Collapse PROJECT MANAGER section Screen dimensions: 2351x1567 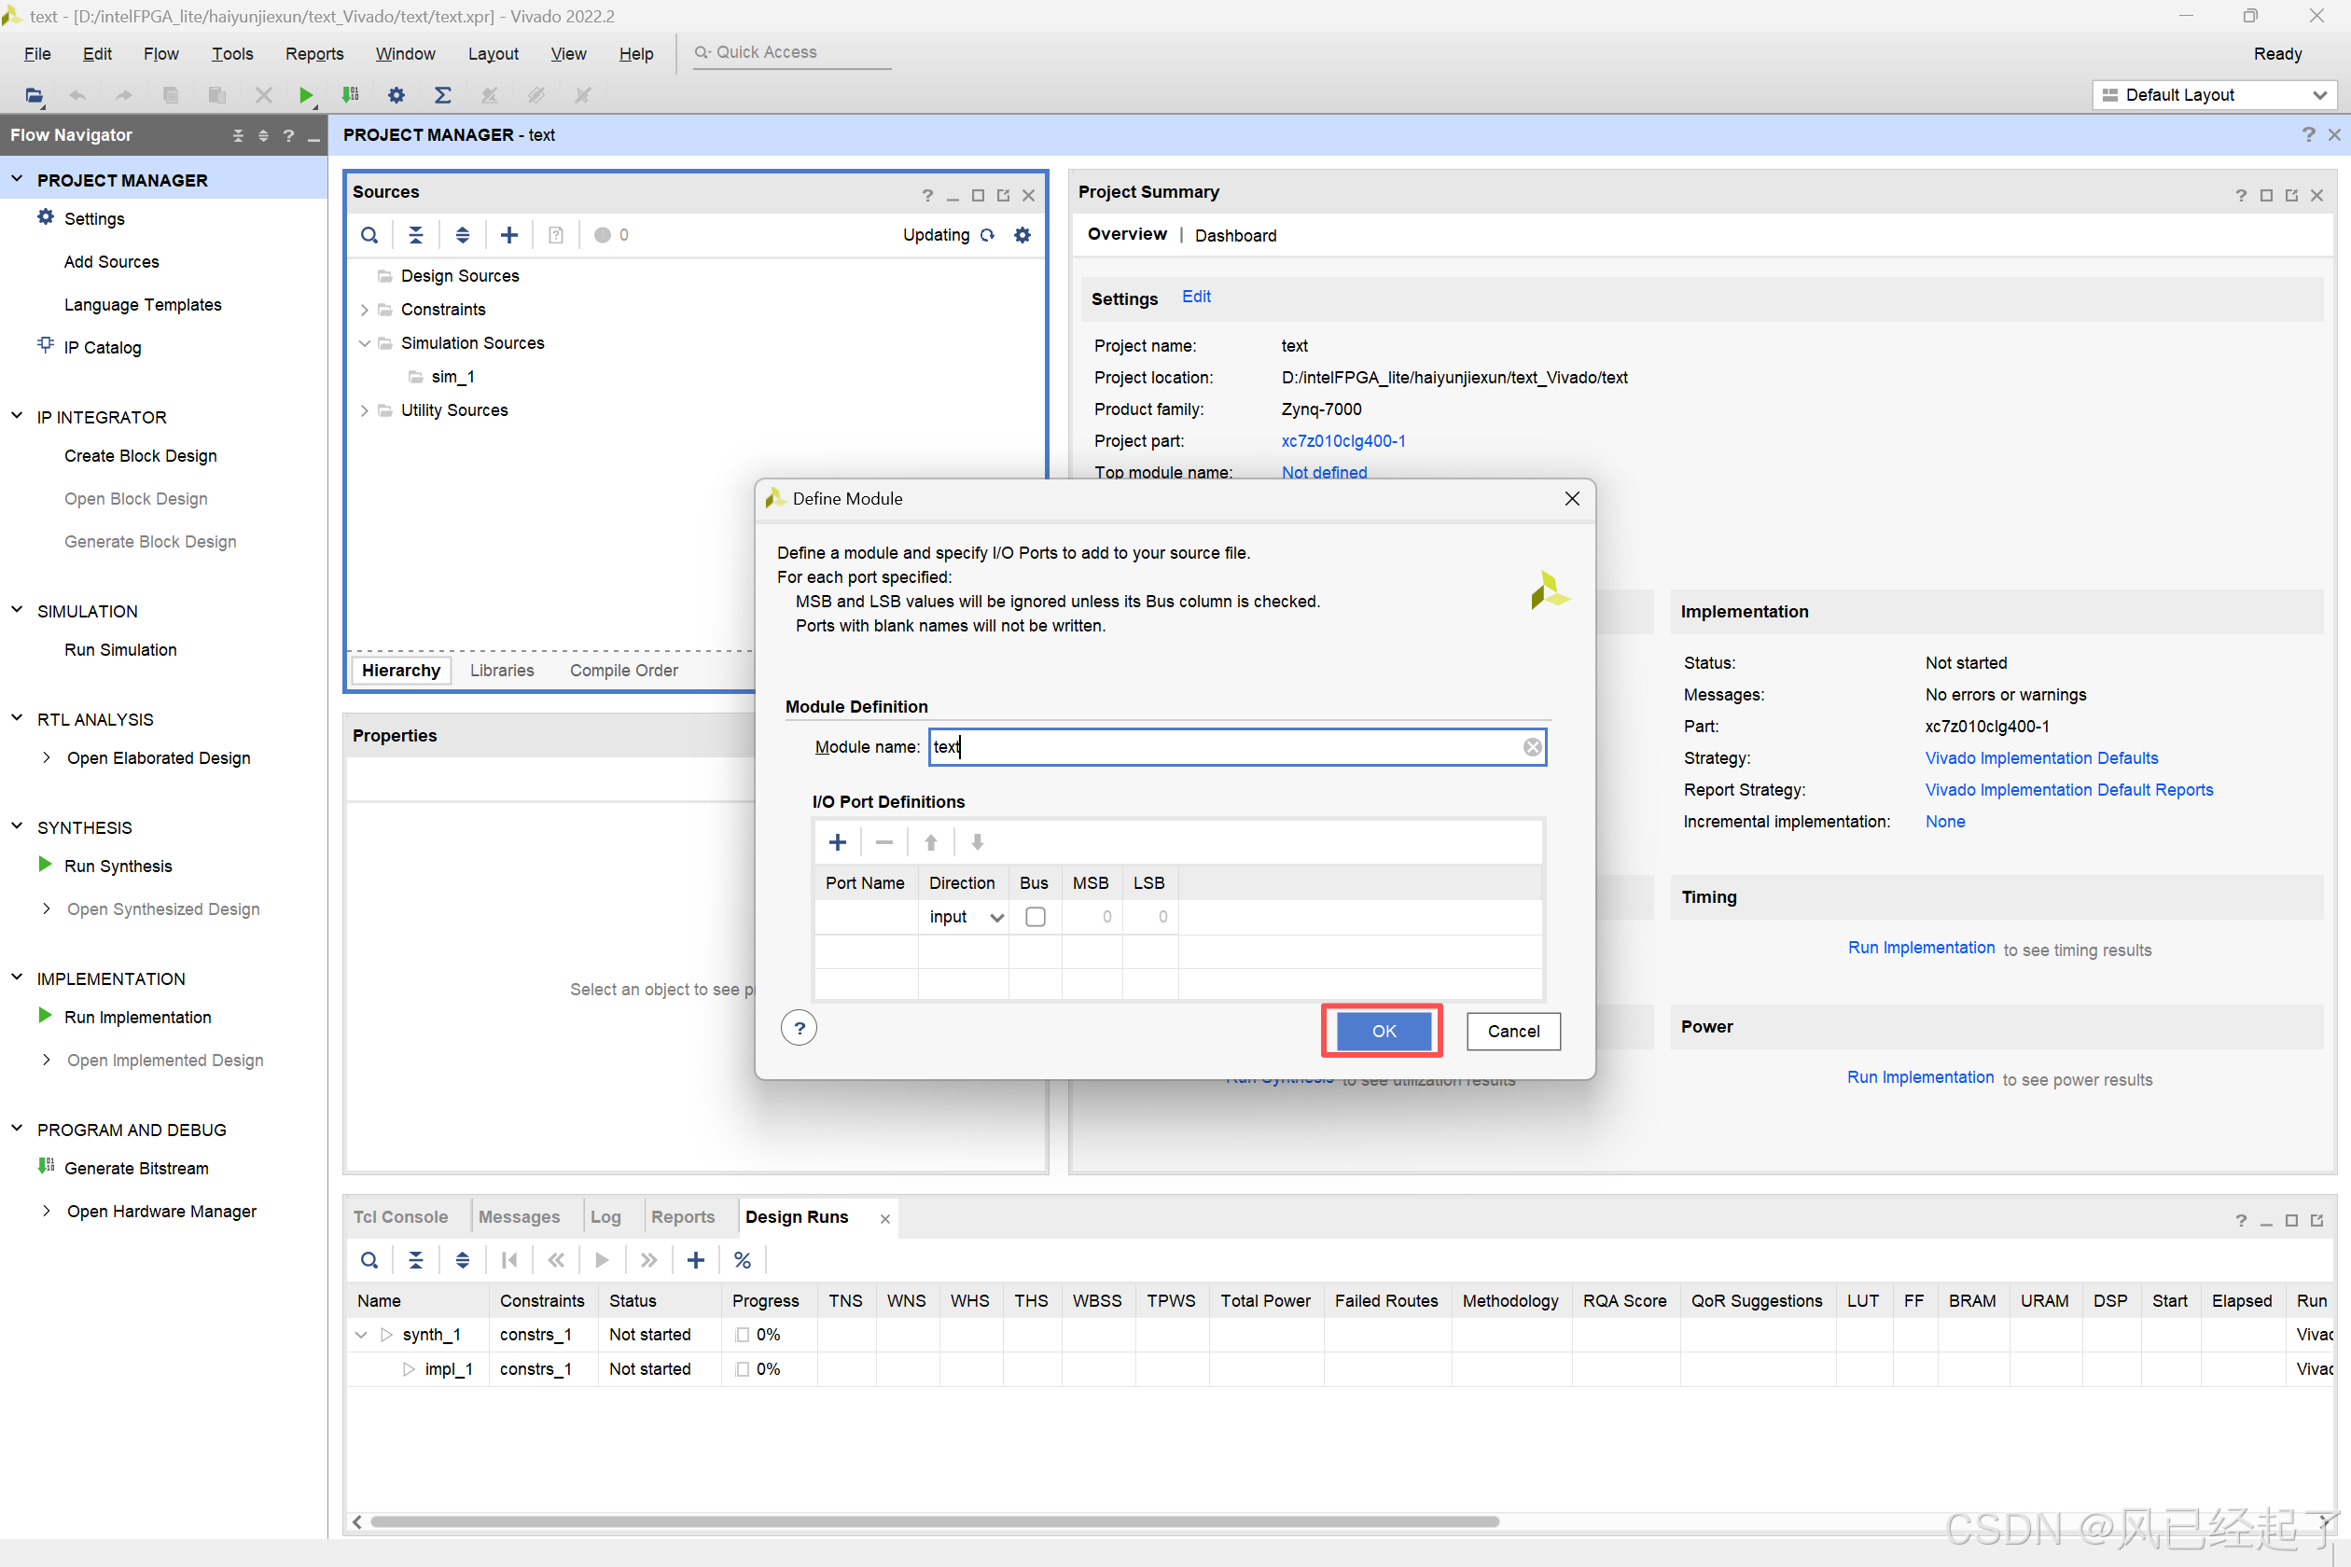(17, 180)
